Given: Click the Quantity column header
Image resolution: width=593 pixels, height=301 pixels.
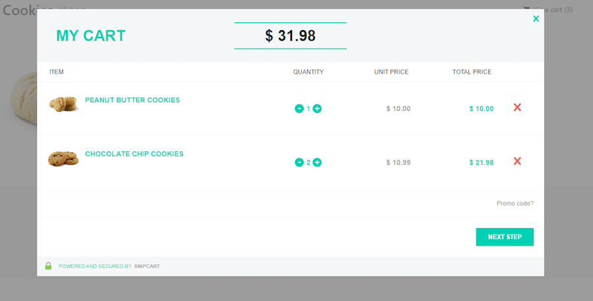Looking at the screenshot, I should click(x=308, y=72).
